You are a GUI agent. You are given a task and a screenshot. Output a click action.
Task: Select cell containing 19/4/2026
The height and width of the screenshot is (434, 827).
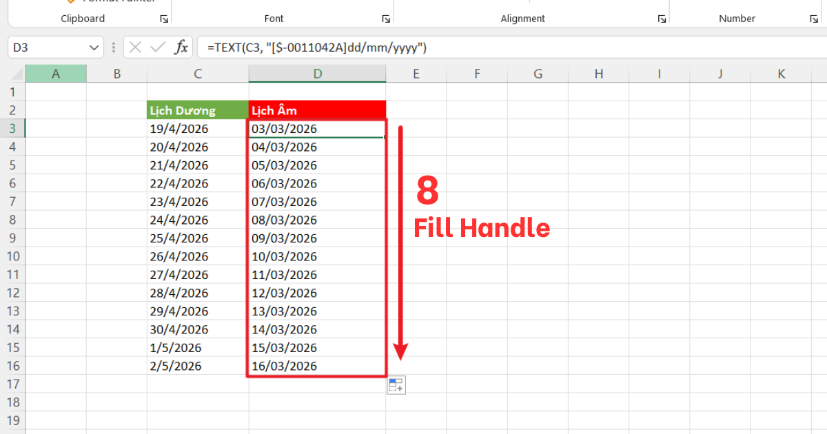198,128
